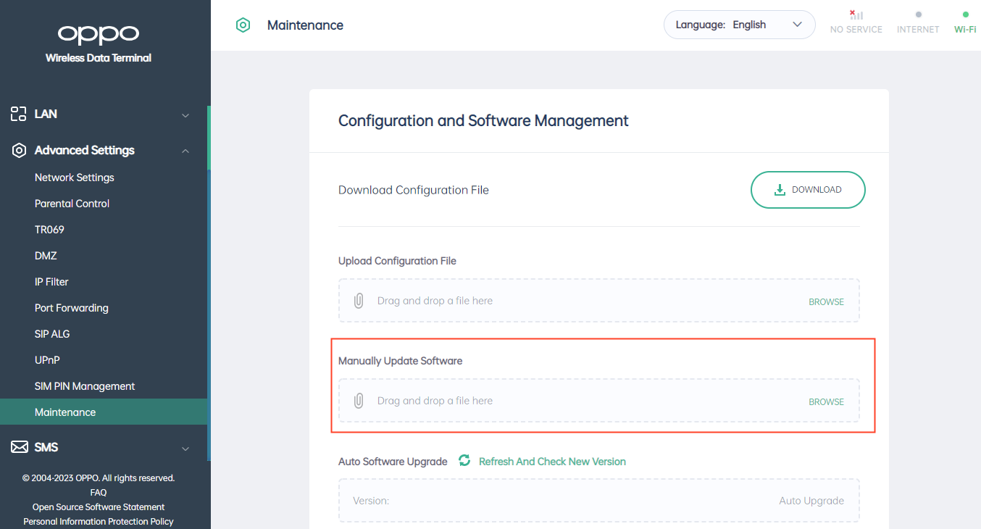The width and height of the screenshot is (981, 529).
Task: Open the Language selection dropdown
Action: (739, 24)
